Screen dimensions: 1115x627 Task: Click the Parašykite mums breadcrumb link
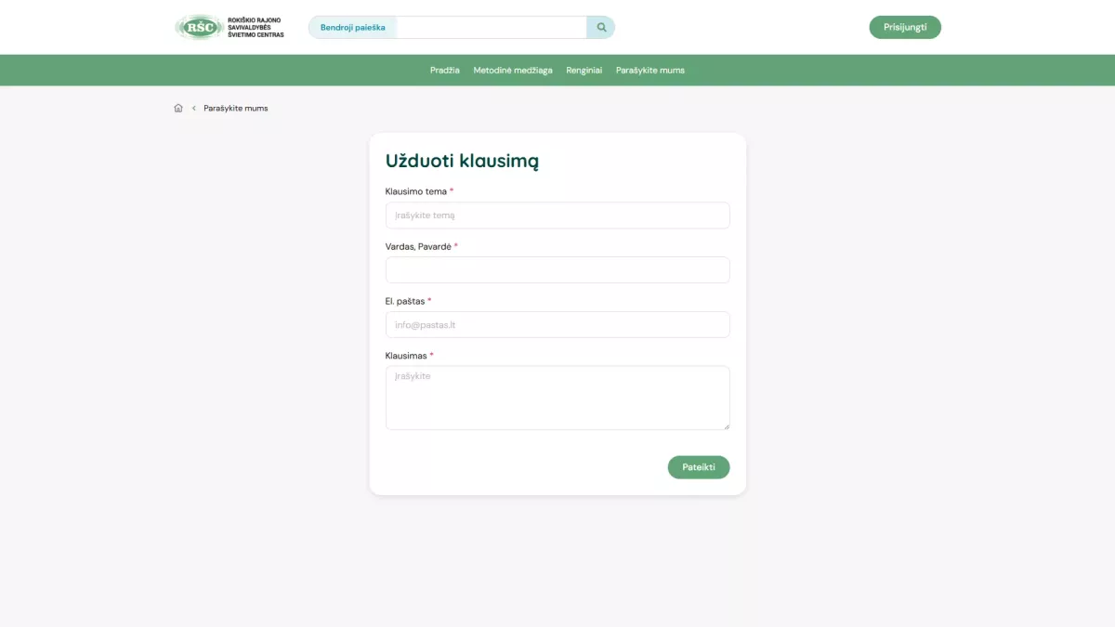[x=236, y=109]
